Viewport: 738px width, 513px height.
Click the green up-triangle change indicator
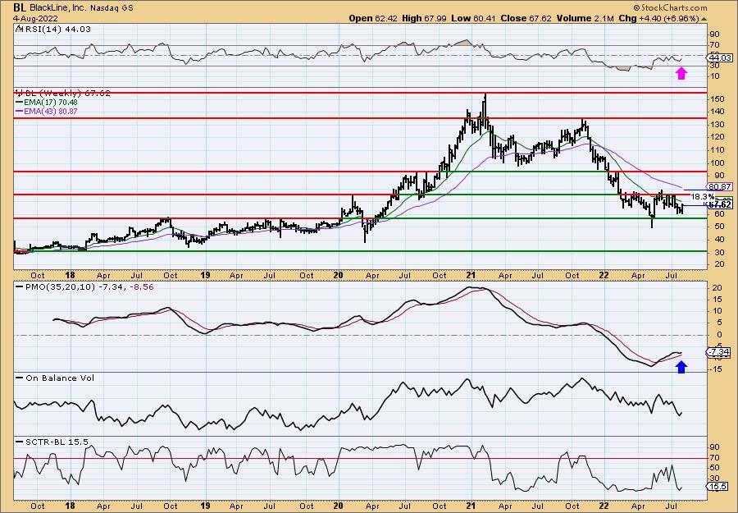point(704,19)
